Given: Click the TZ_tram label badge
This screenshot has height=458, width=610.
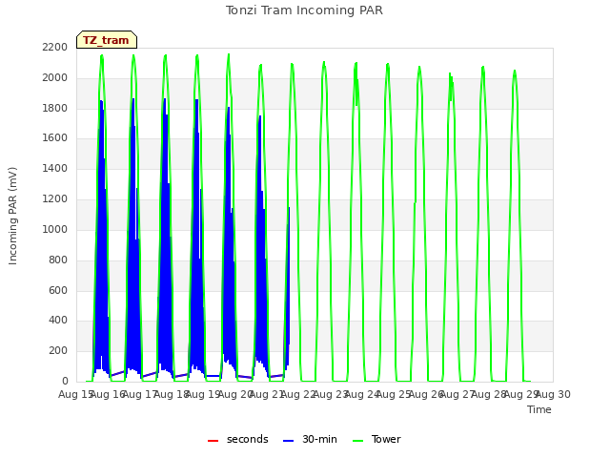Looking at the screenshot, I should (x=107, y=40).
